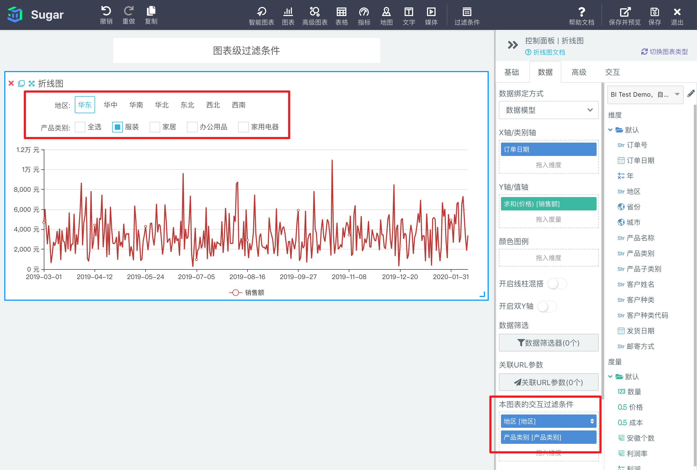Image resolution: width=697 pixels, height=470 pixels.
Task: Select region 华东 button
Action: [85, 105]
